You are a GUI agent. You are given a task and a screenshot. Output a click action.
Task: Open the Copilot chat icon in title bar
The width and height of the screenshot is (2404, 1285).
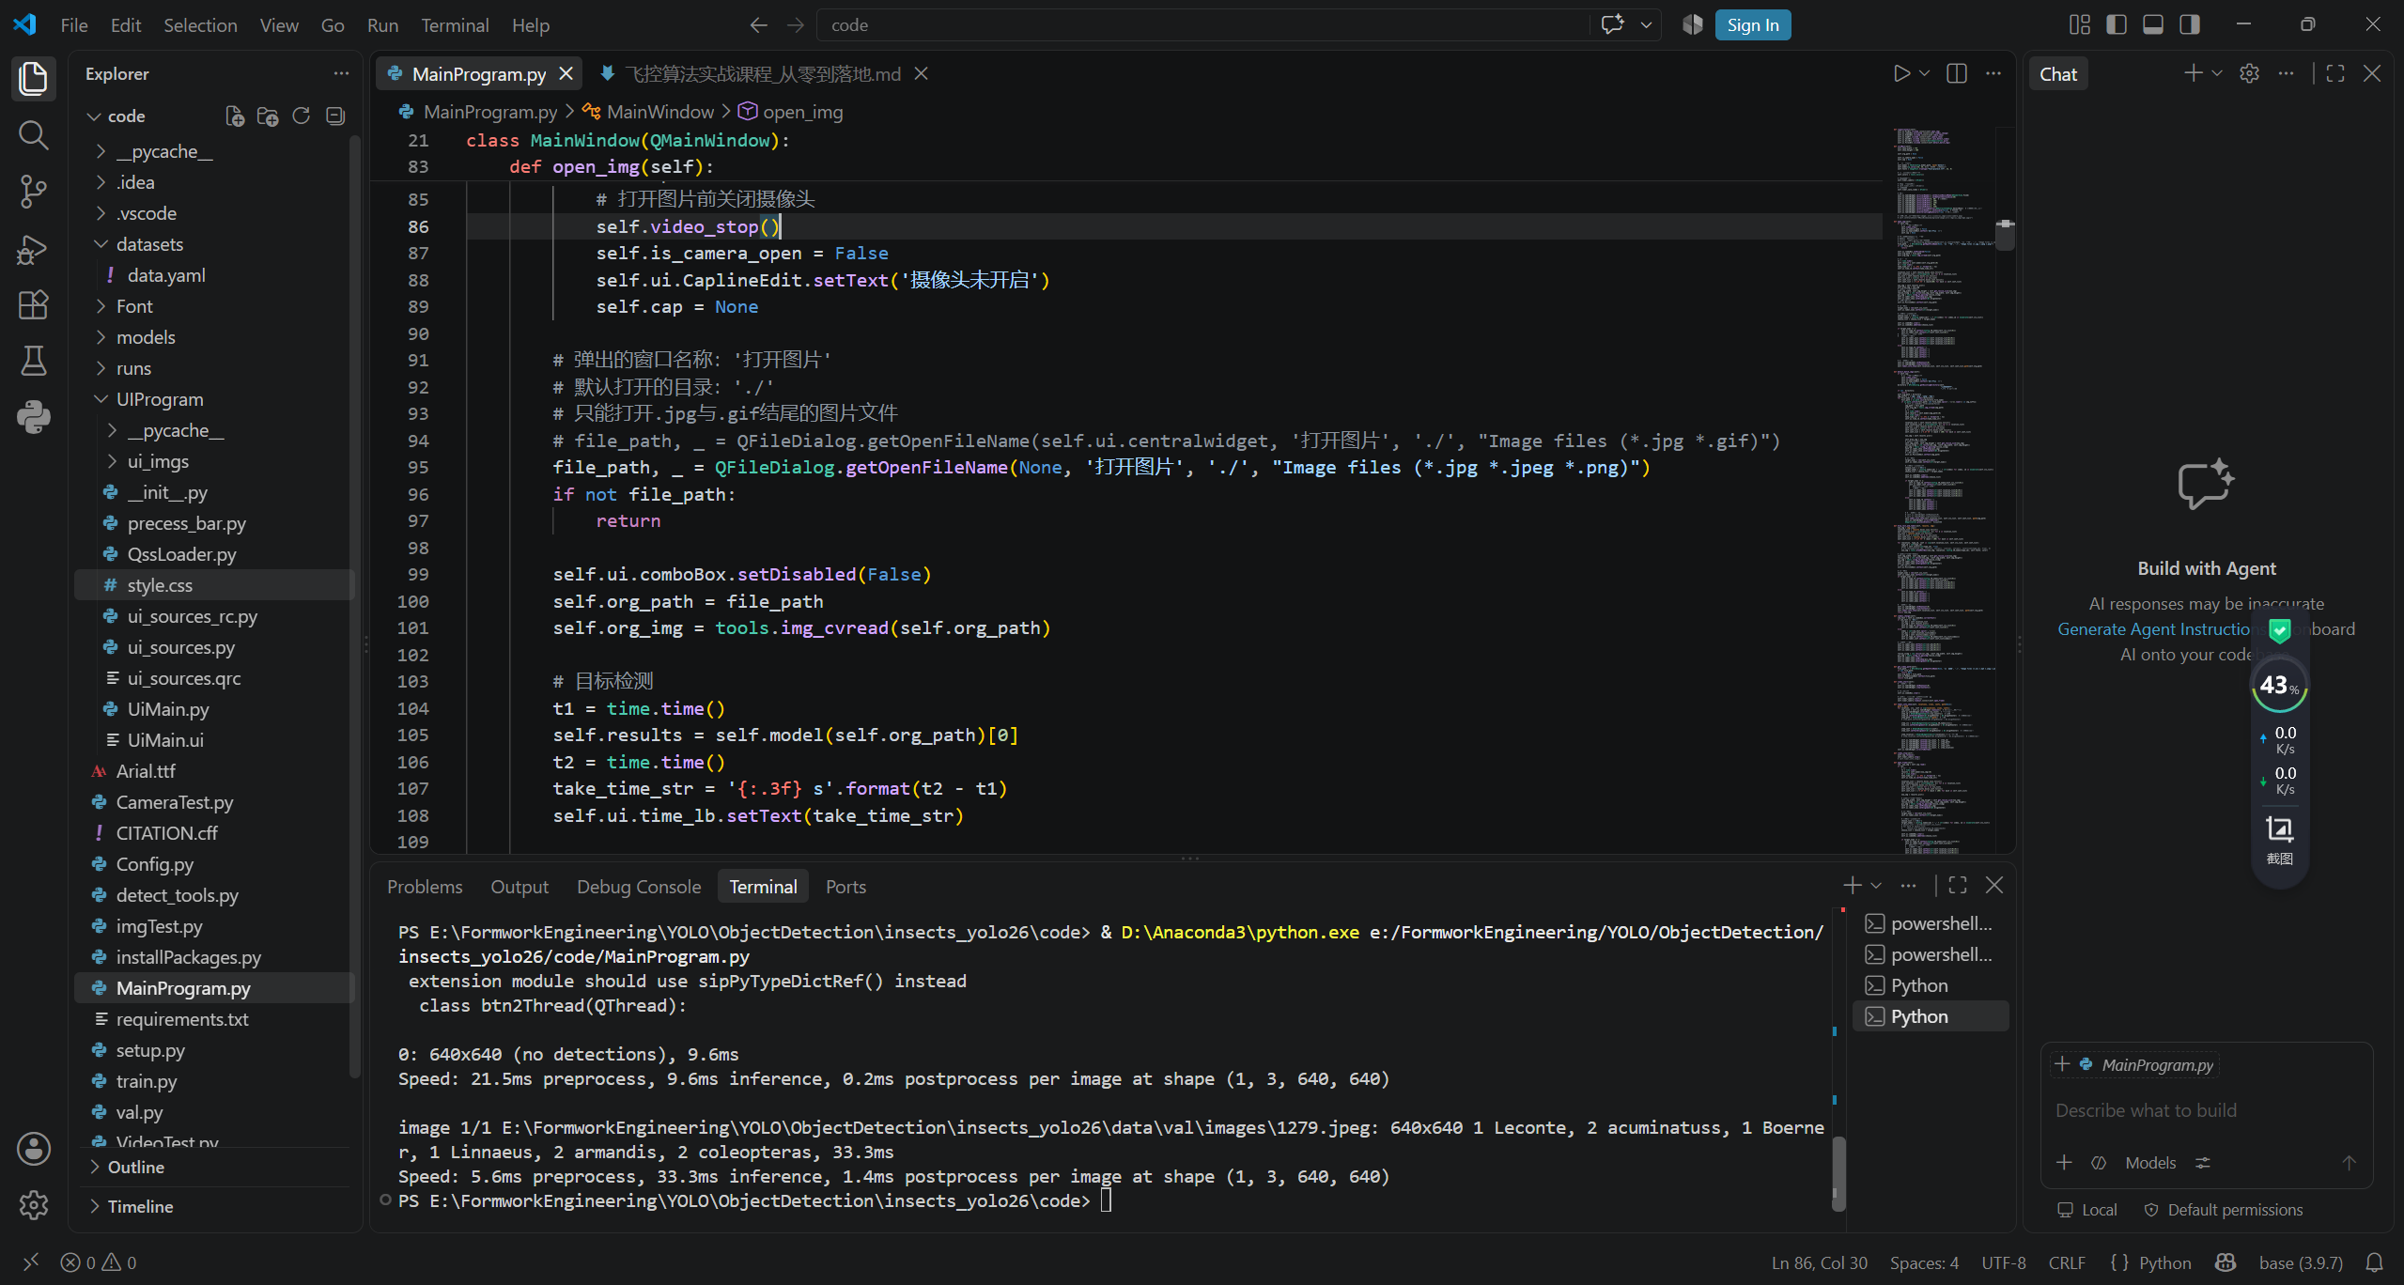(1613, 25)
